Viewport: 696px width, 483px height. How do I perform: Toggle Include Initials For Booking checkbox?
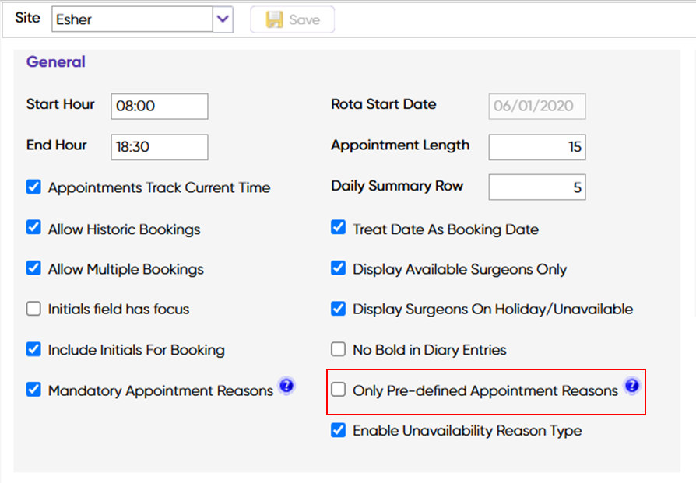pos(33,349)
